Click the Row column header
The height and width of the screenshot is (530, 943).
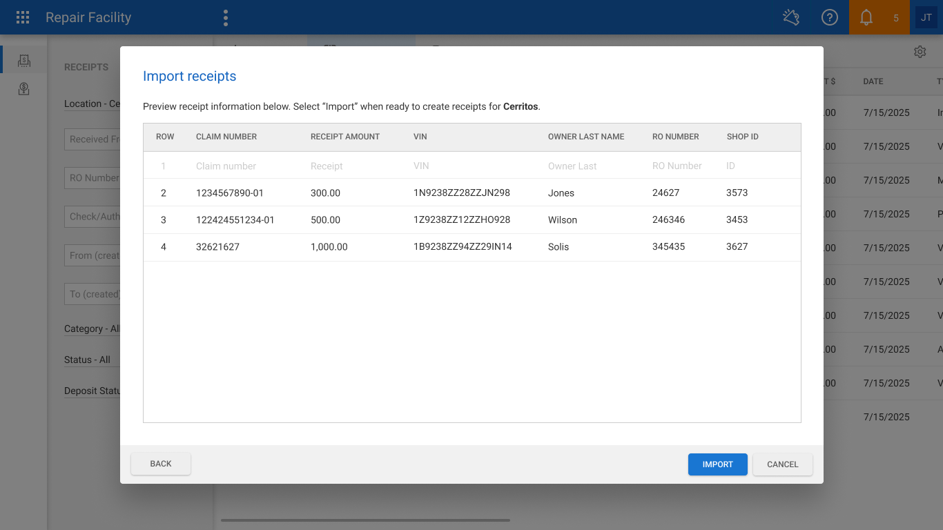pyautogui.click(x=165, y=137)
